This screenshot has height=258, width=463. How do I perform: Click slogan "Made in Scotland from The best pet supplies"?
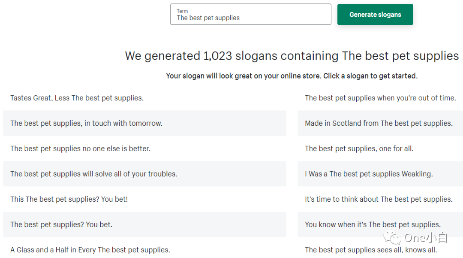379,123
